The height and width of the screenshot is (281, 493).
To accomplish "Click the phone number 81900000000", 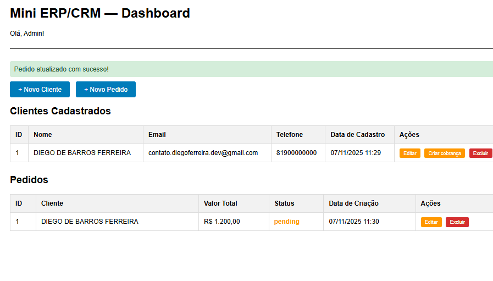I will (296, 153).
